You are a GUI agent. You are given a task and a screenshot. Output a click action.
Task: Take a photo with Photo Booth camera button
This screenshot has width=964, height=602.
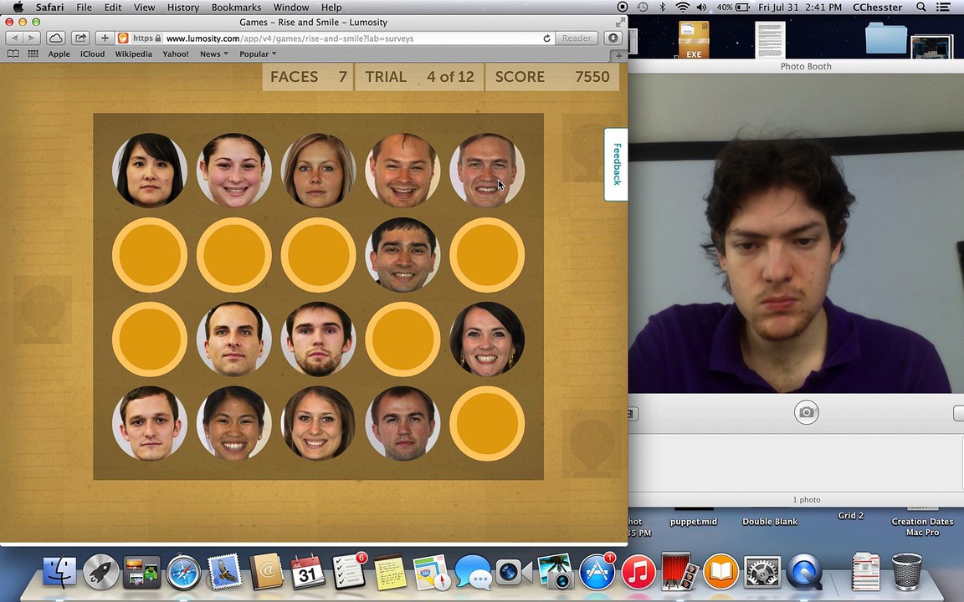806,412
